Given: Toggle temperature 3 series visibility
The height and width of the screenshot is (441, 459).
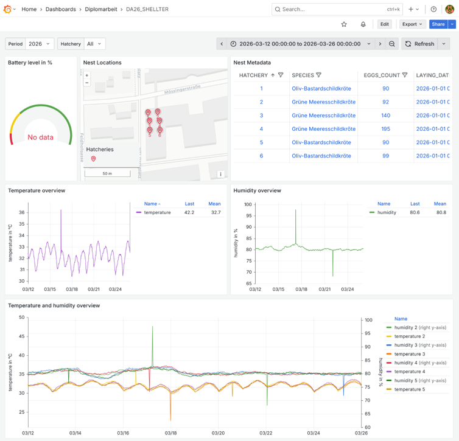Looking at the screenshot, I should [x=409, y=354].
